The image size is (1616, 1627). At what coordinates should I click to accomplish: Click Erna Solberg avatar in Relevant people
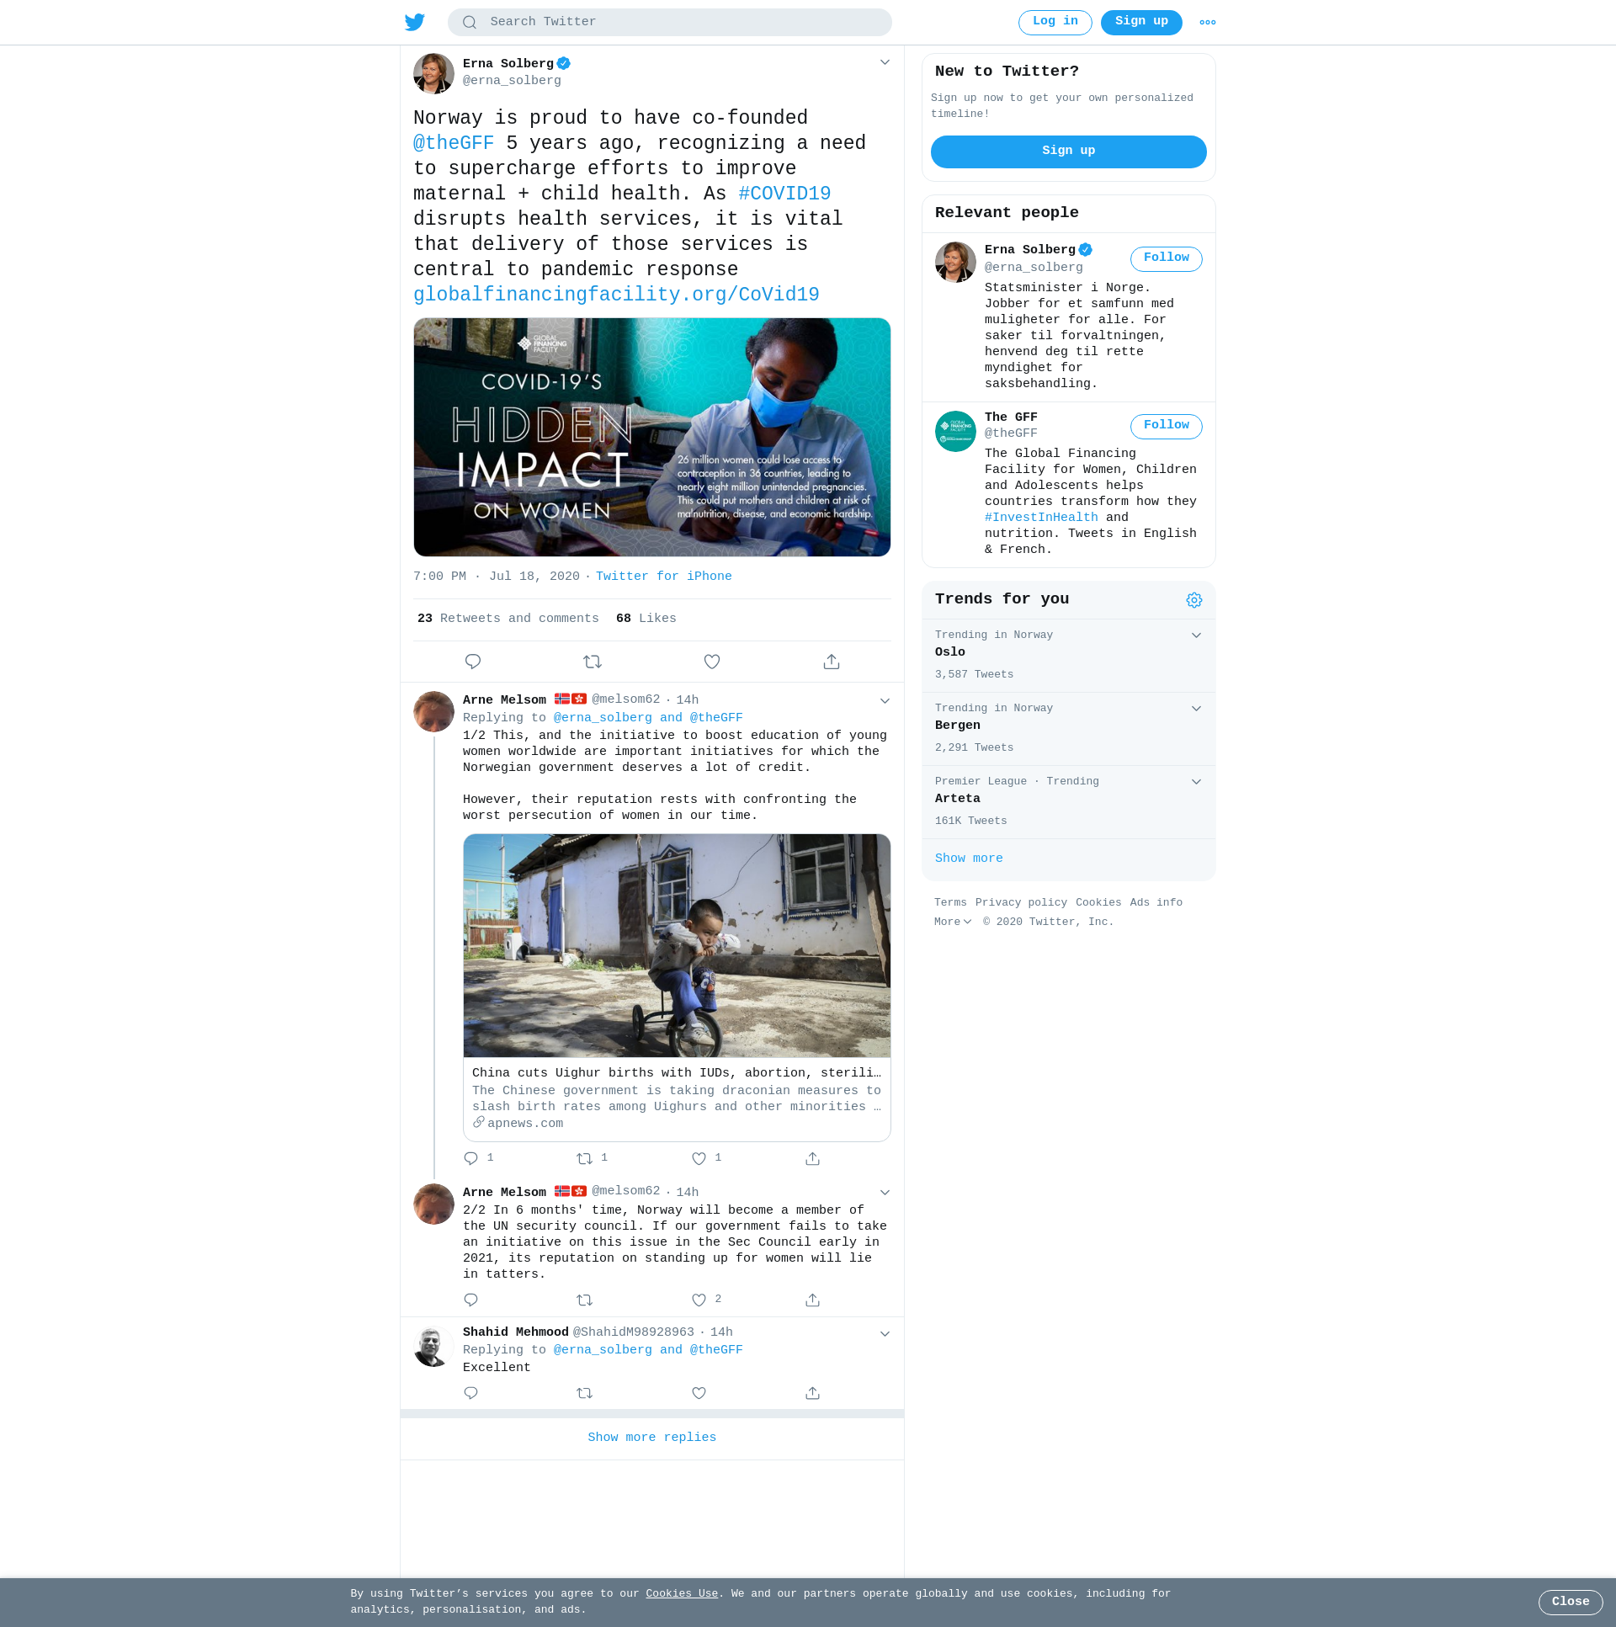[x=955, y=263]
